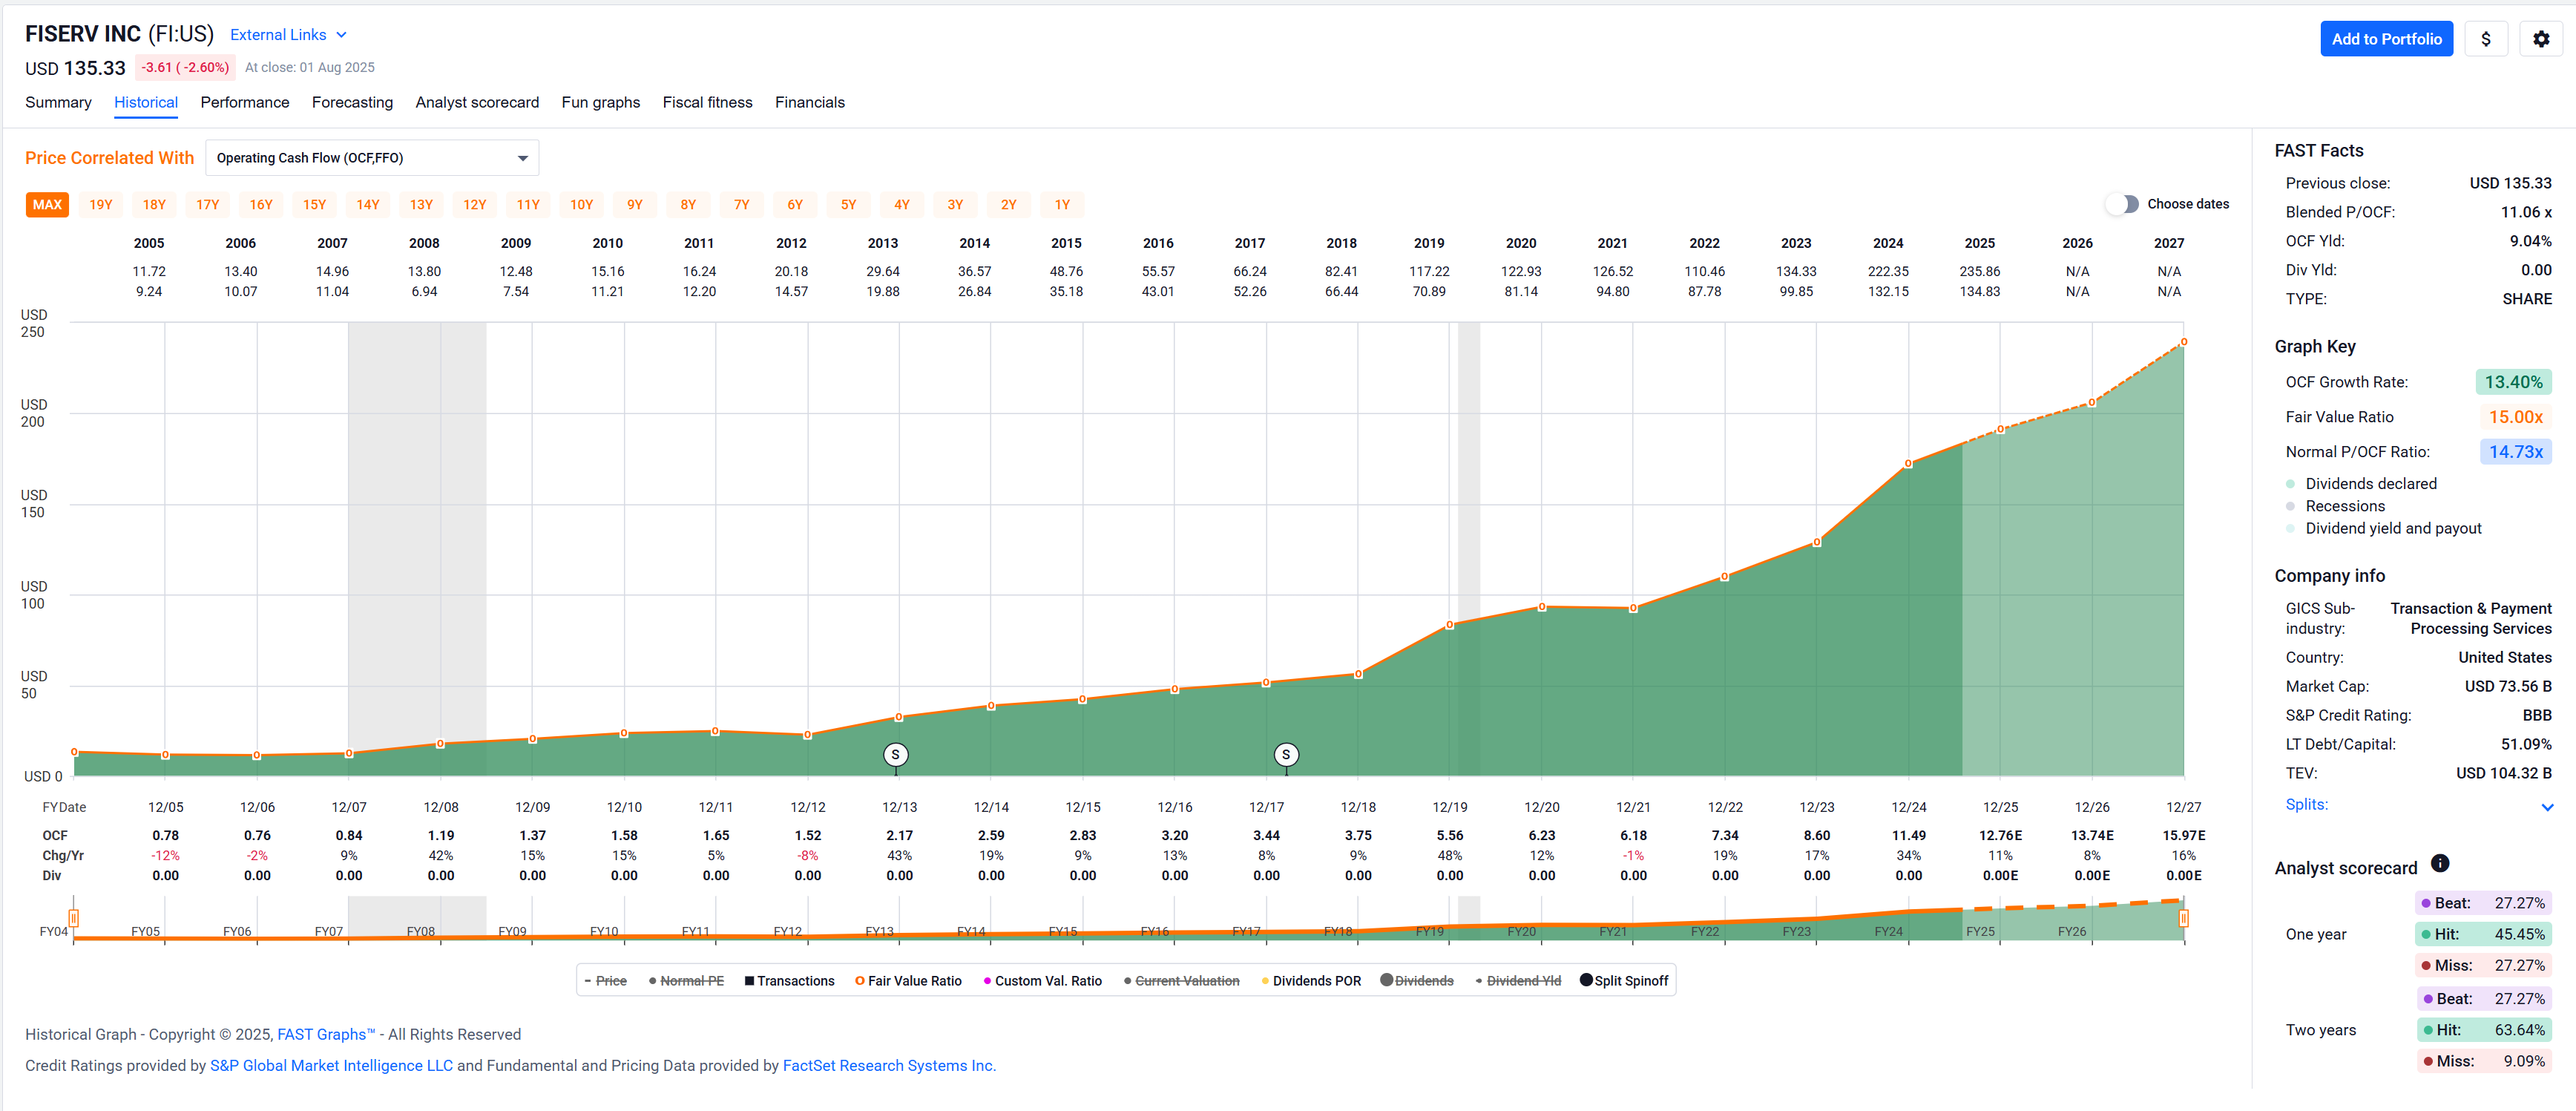2576x1111 pixels.
Task: Switch to the Performance tab
Action: tap(245, 102)
